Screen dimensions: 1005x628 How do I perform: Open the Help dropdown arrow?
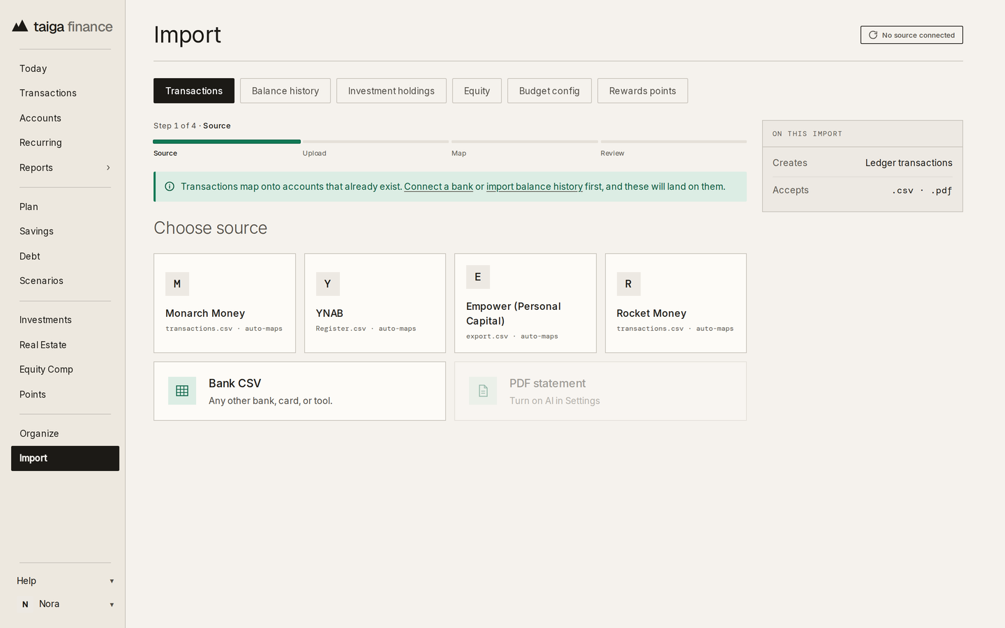point(112,581)
